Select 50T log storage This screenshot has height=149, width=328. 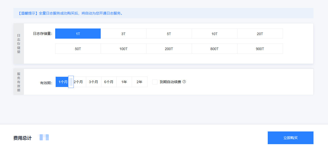click(78, 49)
